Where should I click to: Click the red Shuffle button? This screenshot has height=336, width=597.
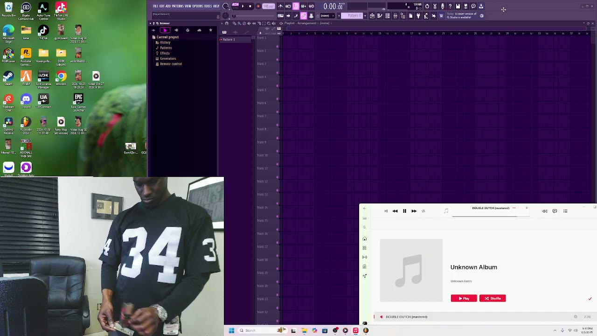point(493,298)
